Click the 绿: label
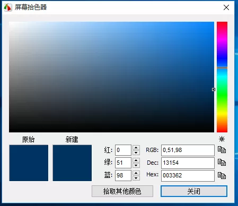Viewport: 238px width, 206px height. point(108,162)
